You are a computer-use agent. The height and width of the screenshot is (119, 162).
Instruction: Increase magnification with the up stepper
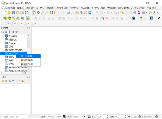[x=107, y=116]
